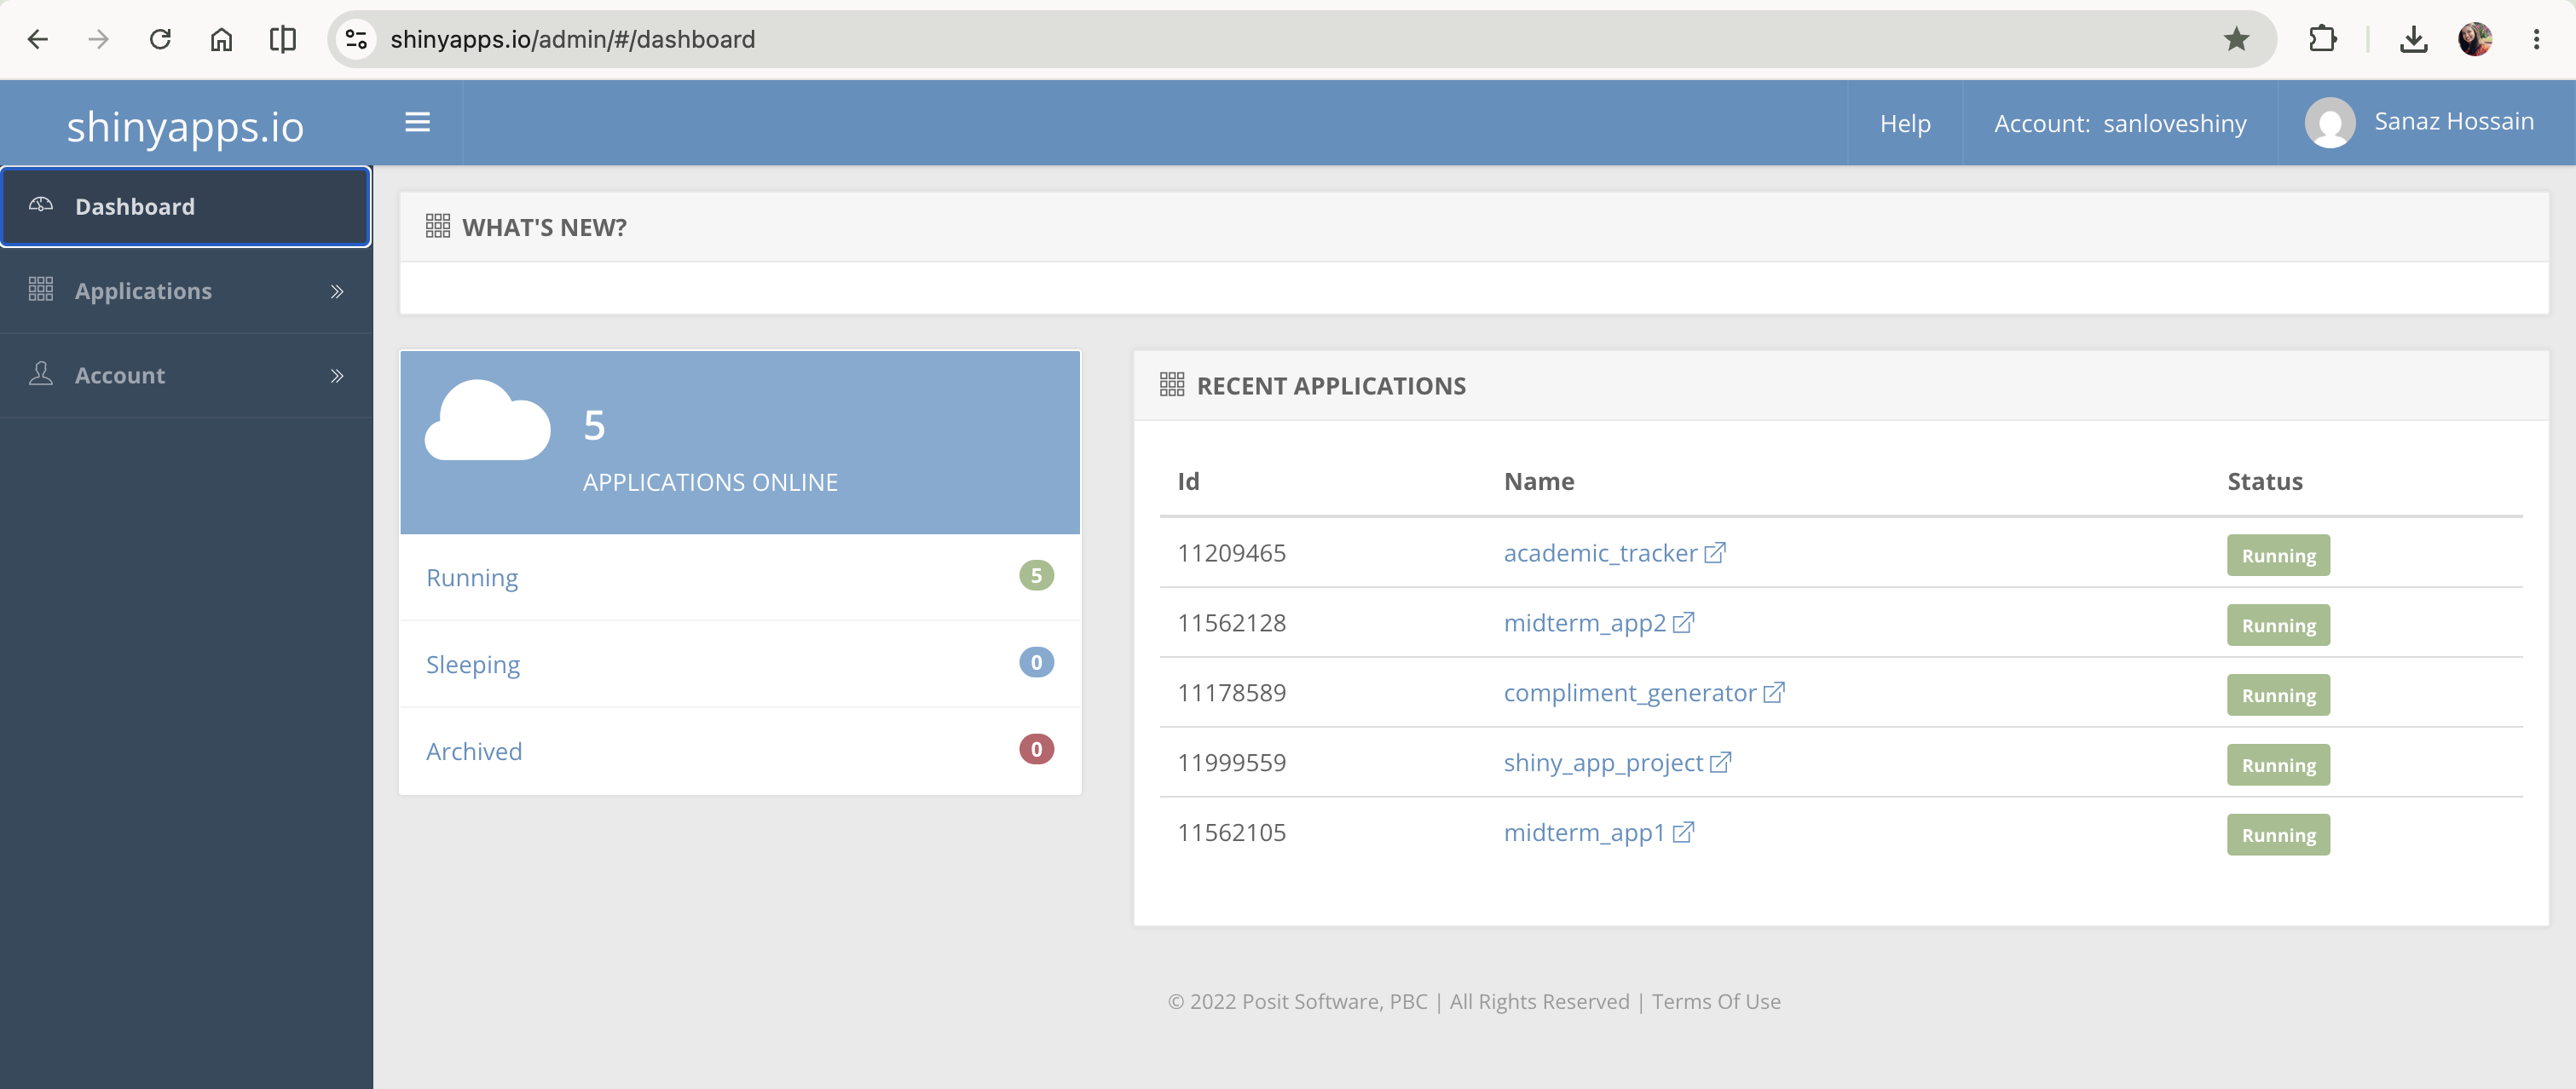Open the shiny_app_project application
The image size is (2576, 1089).
pyautogui.click(x=1603, y=763)
